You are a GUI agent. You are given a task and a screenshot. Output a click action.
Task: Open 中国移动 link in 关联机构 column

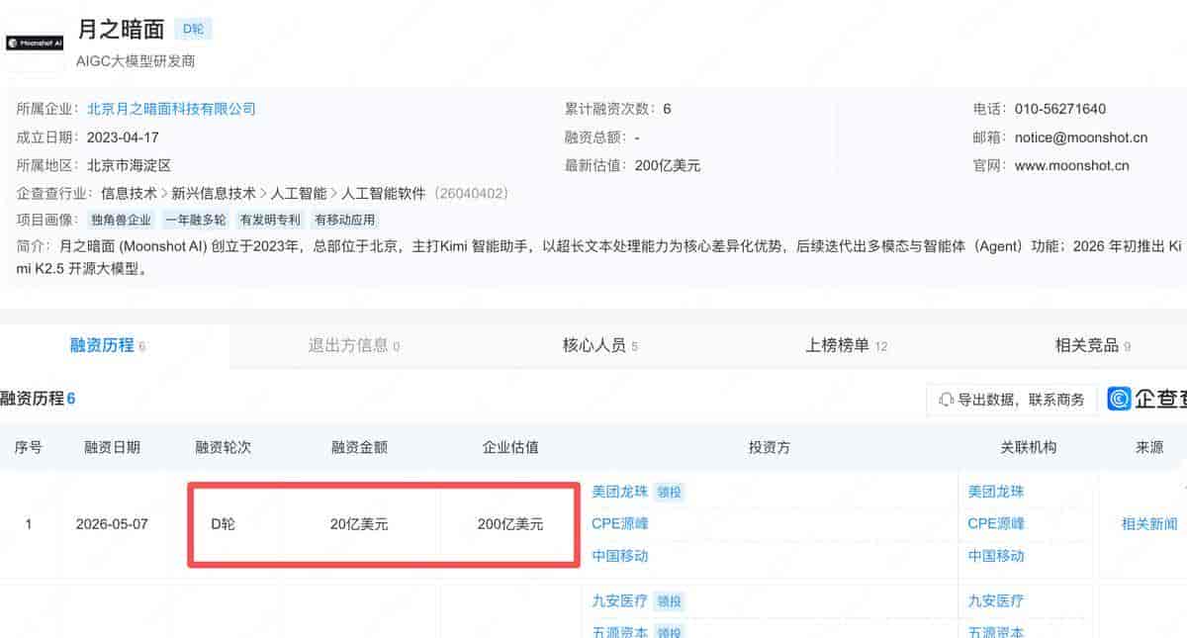point(996,556)
